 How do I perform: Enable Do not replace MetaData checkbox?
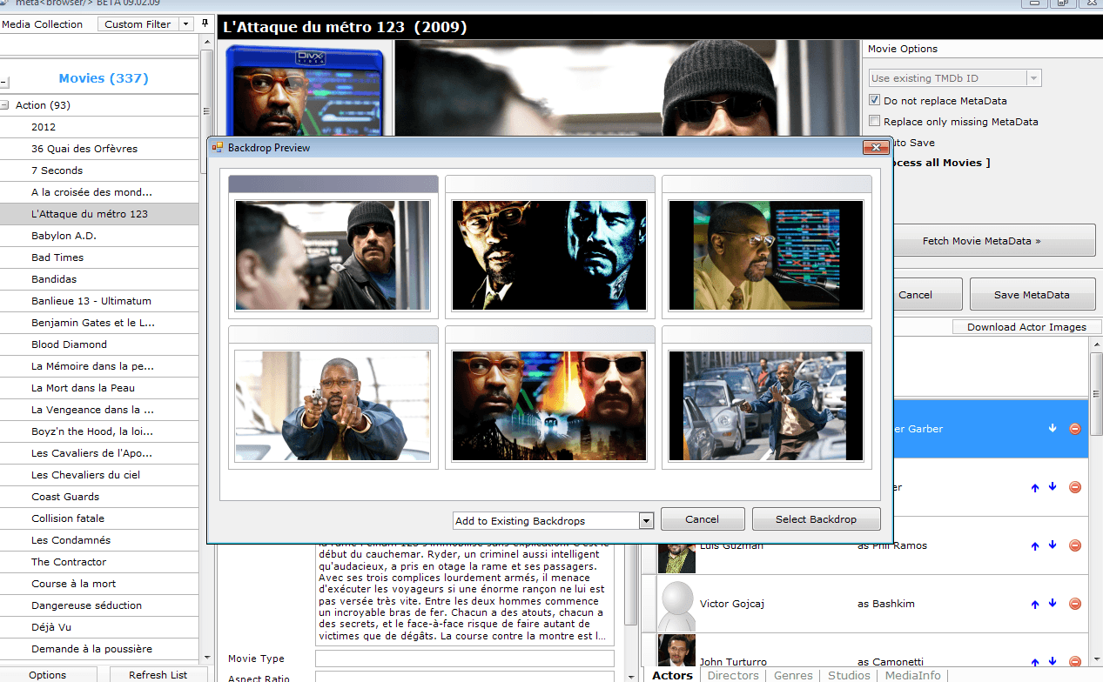point(875,101)
